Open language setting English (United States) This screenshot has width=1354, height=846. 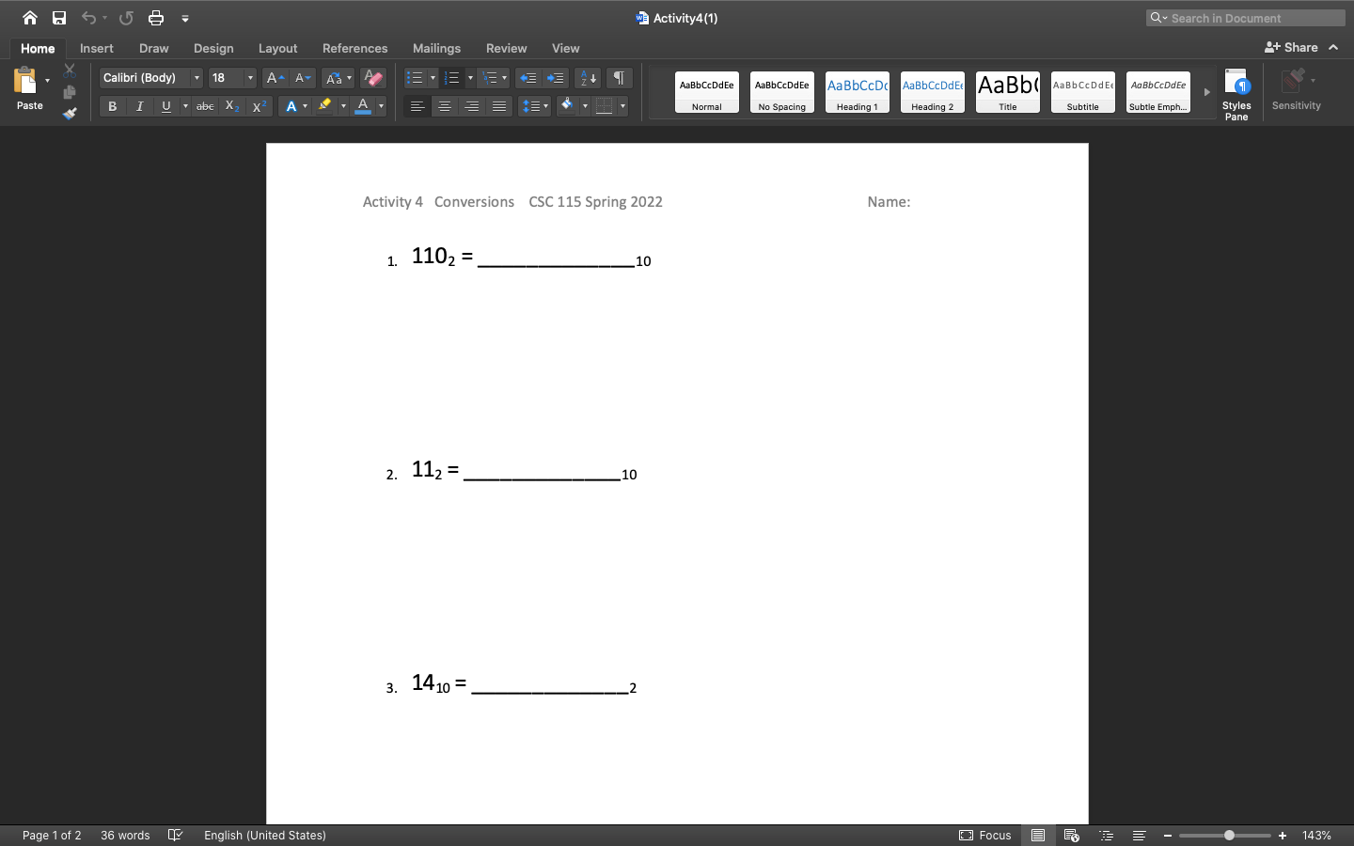265,835
